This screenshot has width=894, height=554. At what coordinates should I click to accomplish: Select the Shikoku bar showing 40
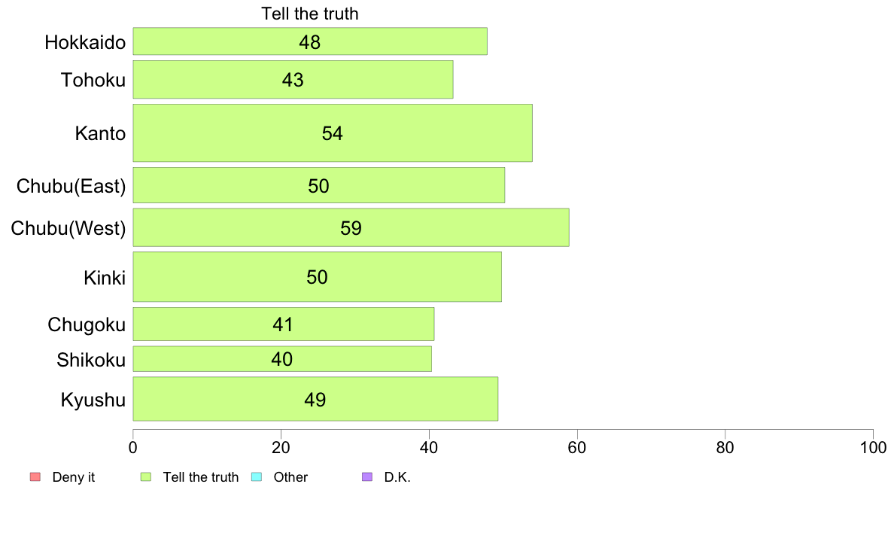tap(282, 359)
